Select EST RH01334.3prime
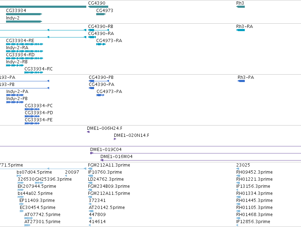Screen dimensions: 301x227 tap(238, 197)
